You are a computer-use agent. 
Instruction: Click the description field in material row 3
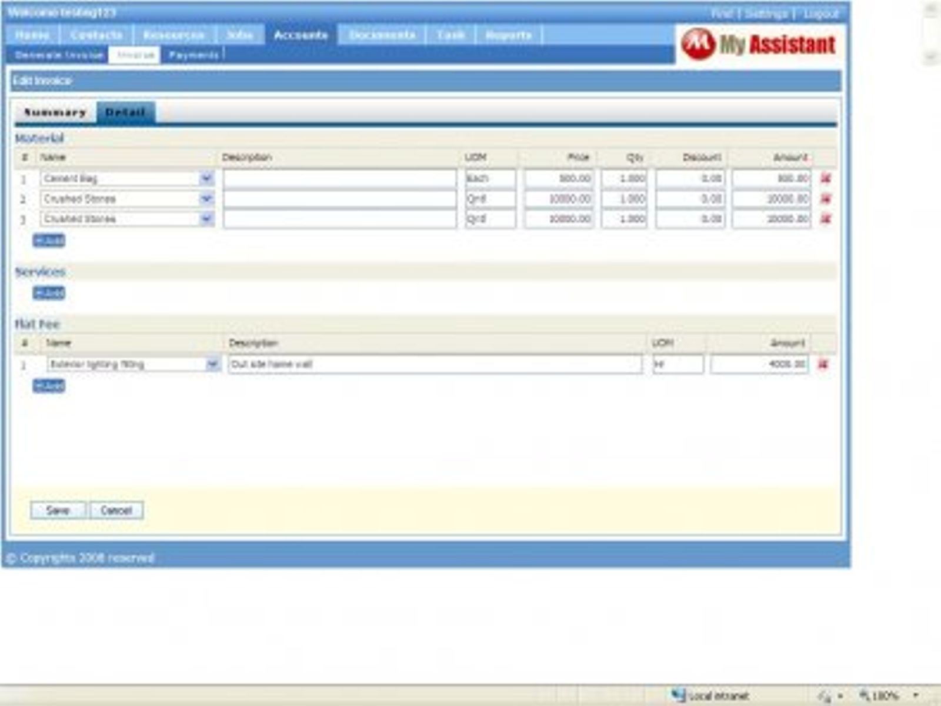coord(339,219)
